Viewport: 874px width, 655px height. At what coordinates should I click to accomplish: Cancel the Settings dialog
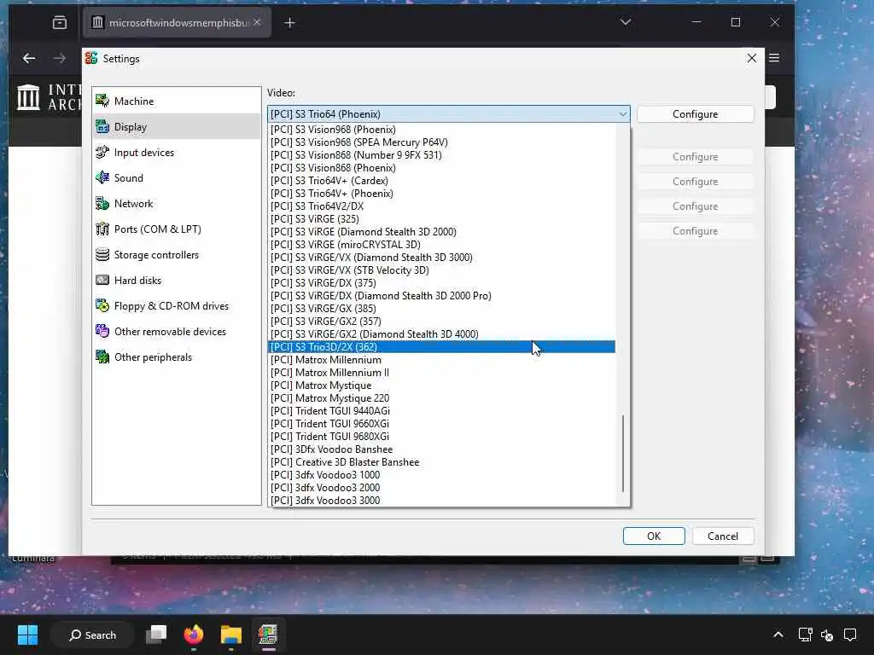[x=723, y=536]
